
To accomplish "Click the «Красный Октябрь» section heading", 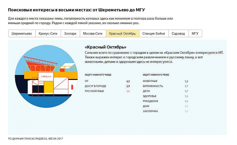I will [x=106, y=47].
